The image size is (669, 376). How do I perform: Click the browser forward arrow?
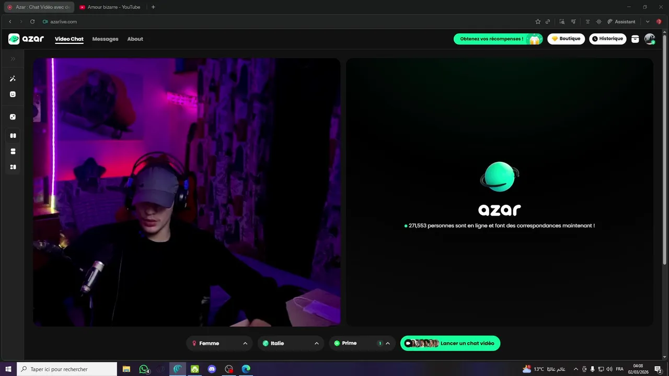21,21
